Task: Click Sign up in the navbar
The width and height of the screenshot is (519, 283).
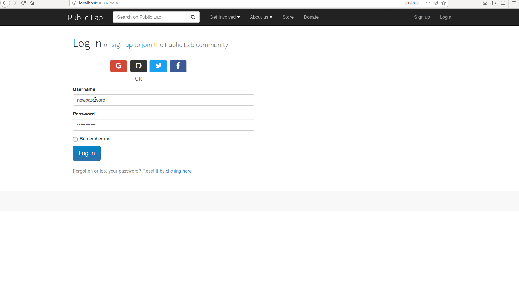Action: point(422,17)
